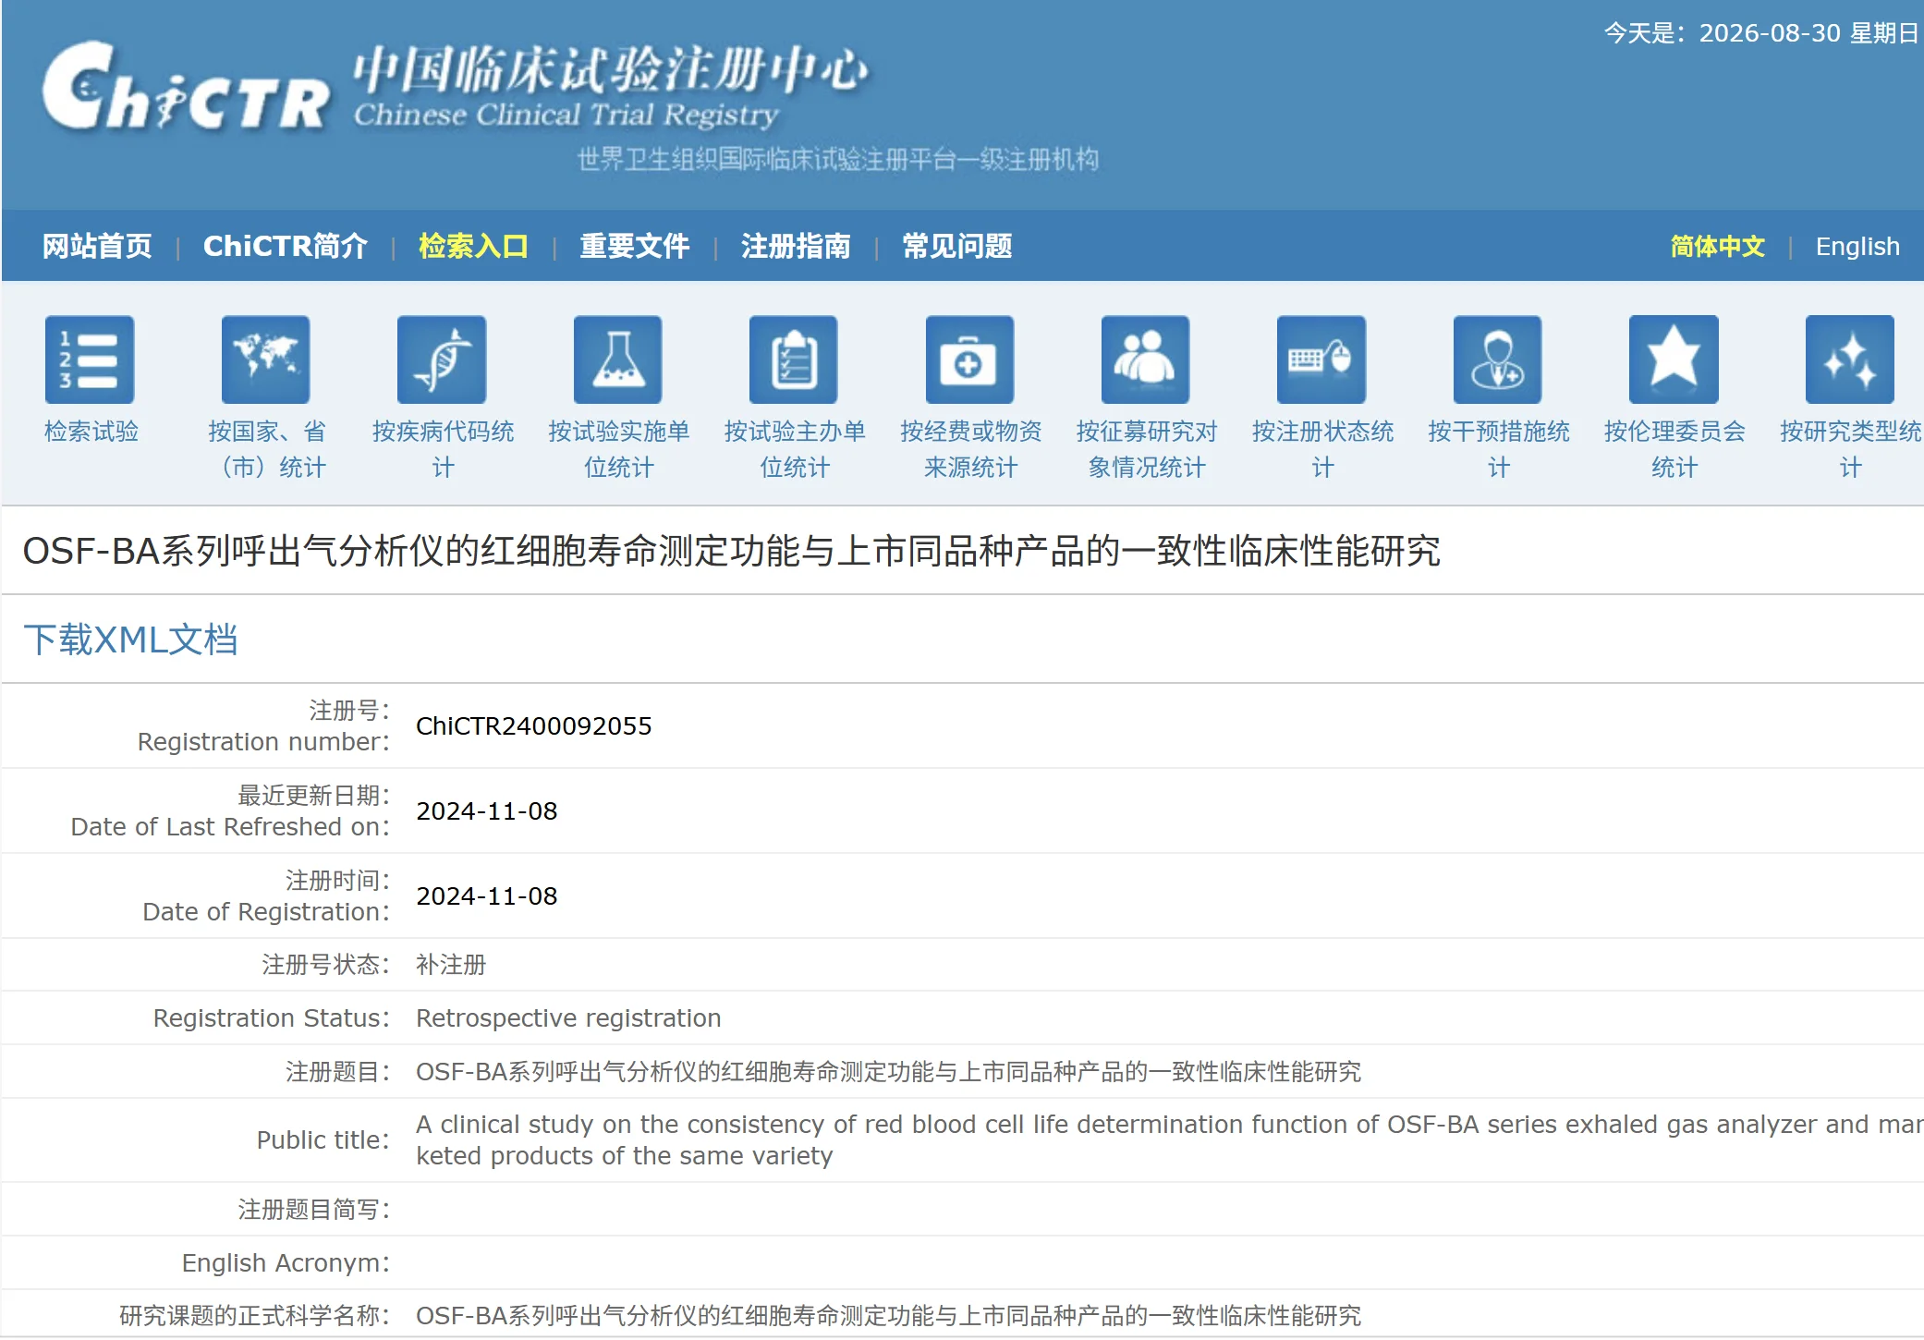
Task: Click the 研究课题的正式科学名称 title value
Action: coord(888,1316)
